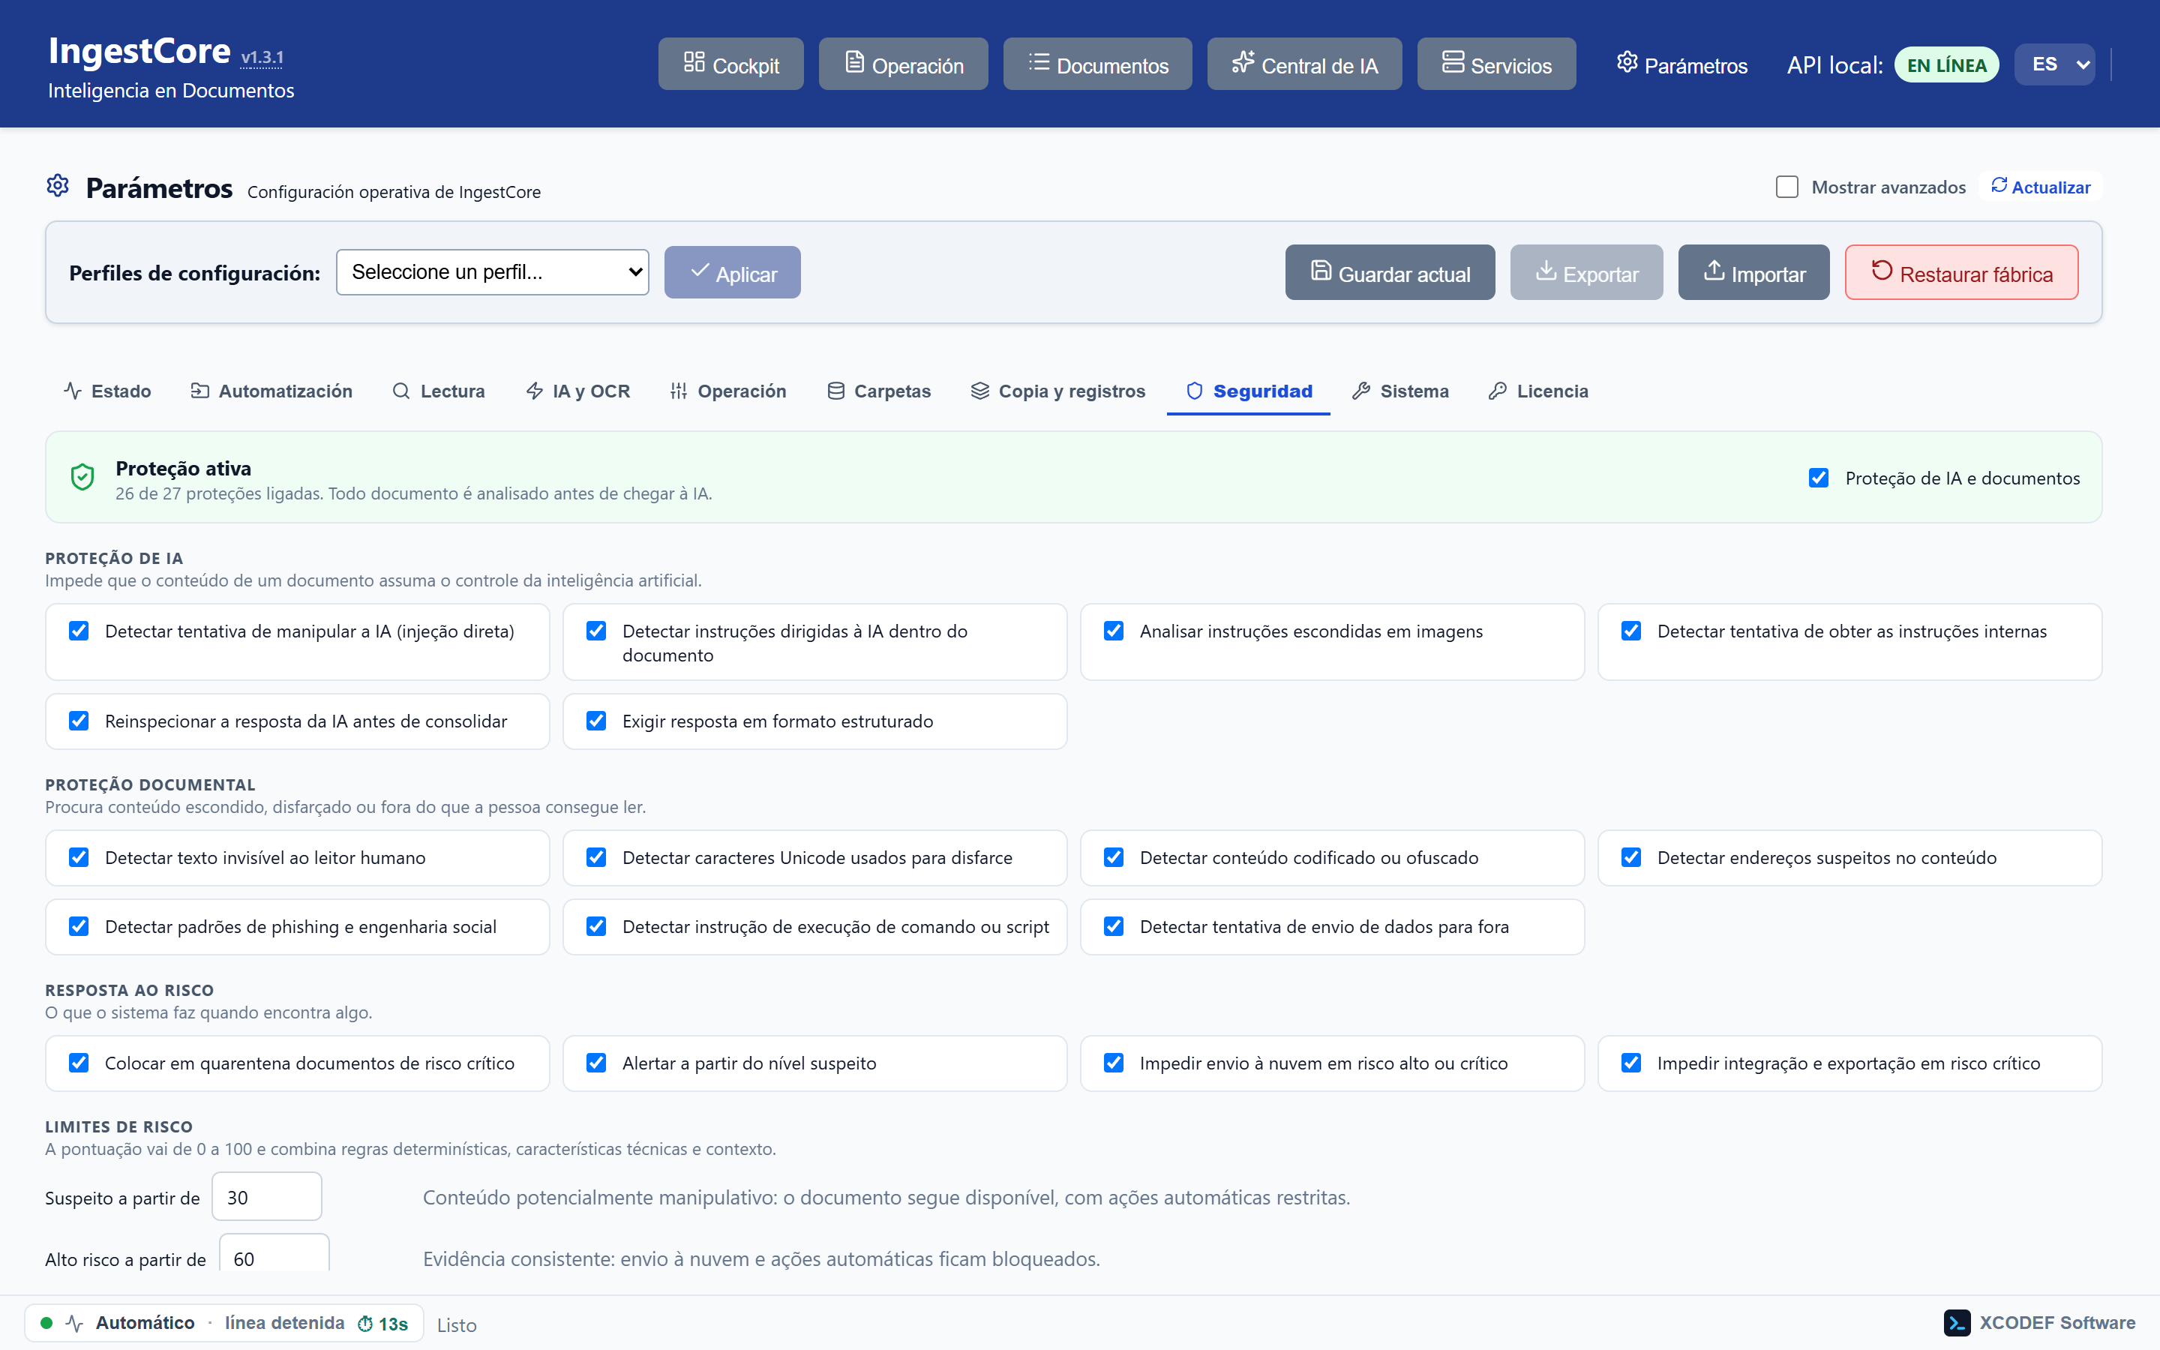
Task: Click the Importar button
Action: [1754, 272]
